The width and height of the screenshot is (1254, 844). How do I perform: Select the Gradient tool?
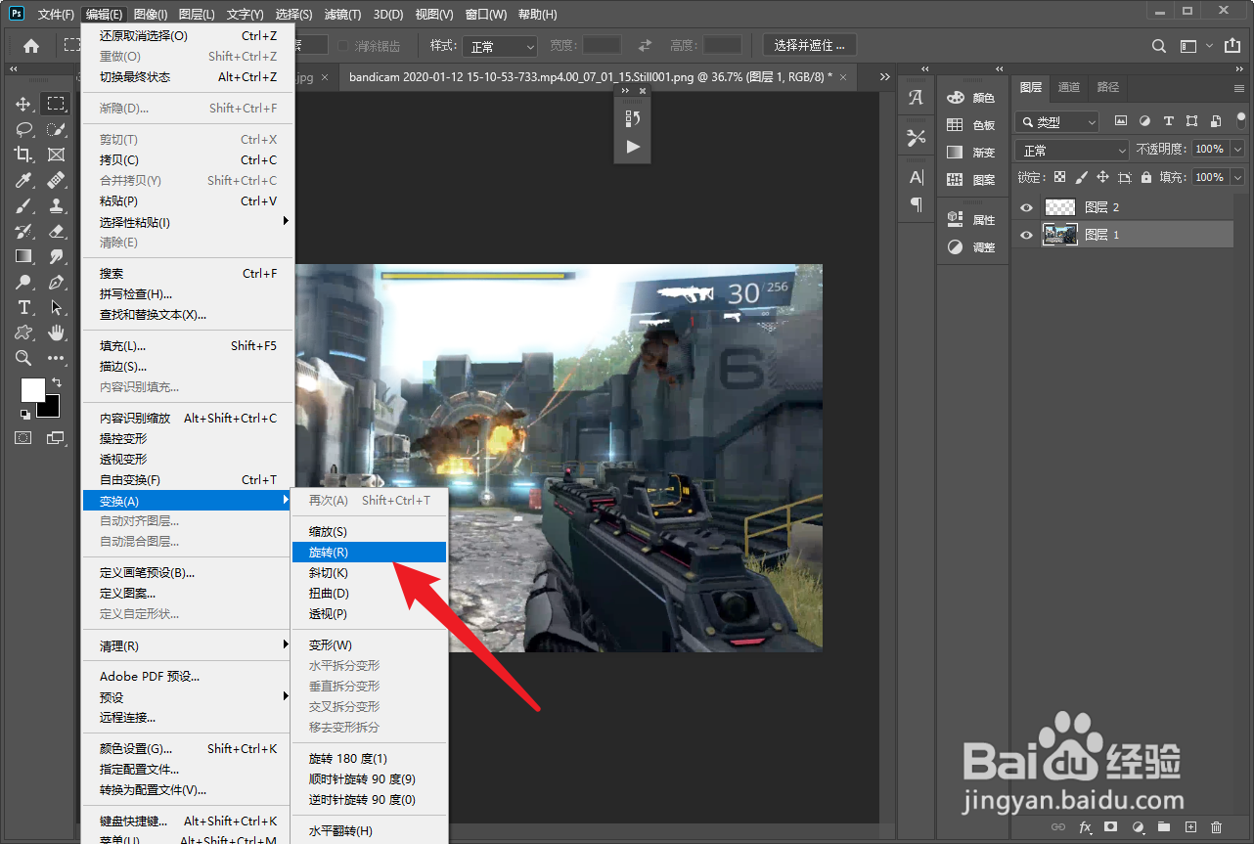(24, 256)
